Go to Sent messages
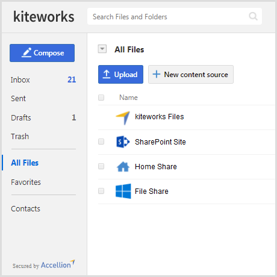This screenshot has height=277, width=277. pyautogui.click(x=18, y=99)
